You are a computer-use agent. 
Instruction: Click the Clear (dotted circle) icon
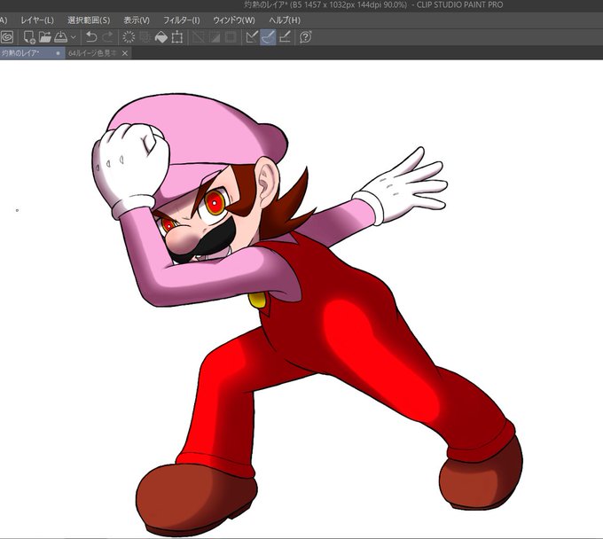point(129,37)
